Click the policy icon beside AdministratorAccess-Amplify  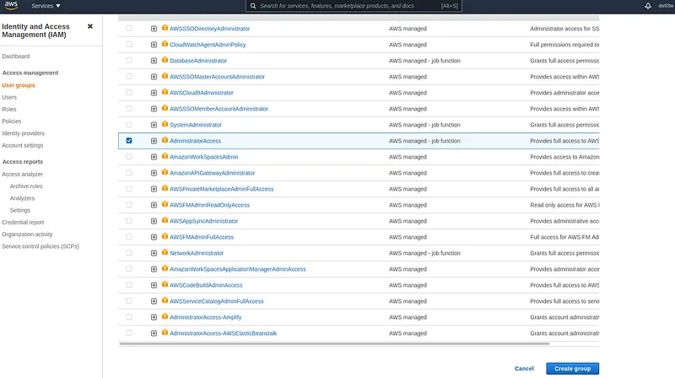165,317
